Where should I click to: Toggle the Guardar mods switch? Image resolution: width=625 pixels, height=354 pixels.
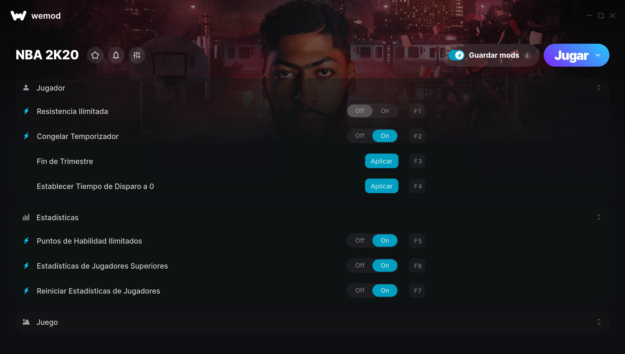coord(457,55)
